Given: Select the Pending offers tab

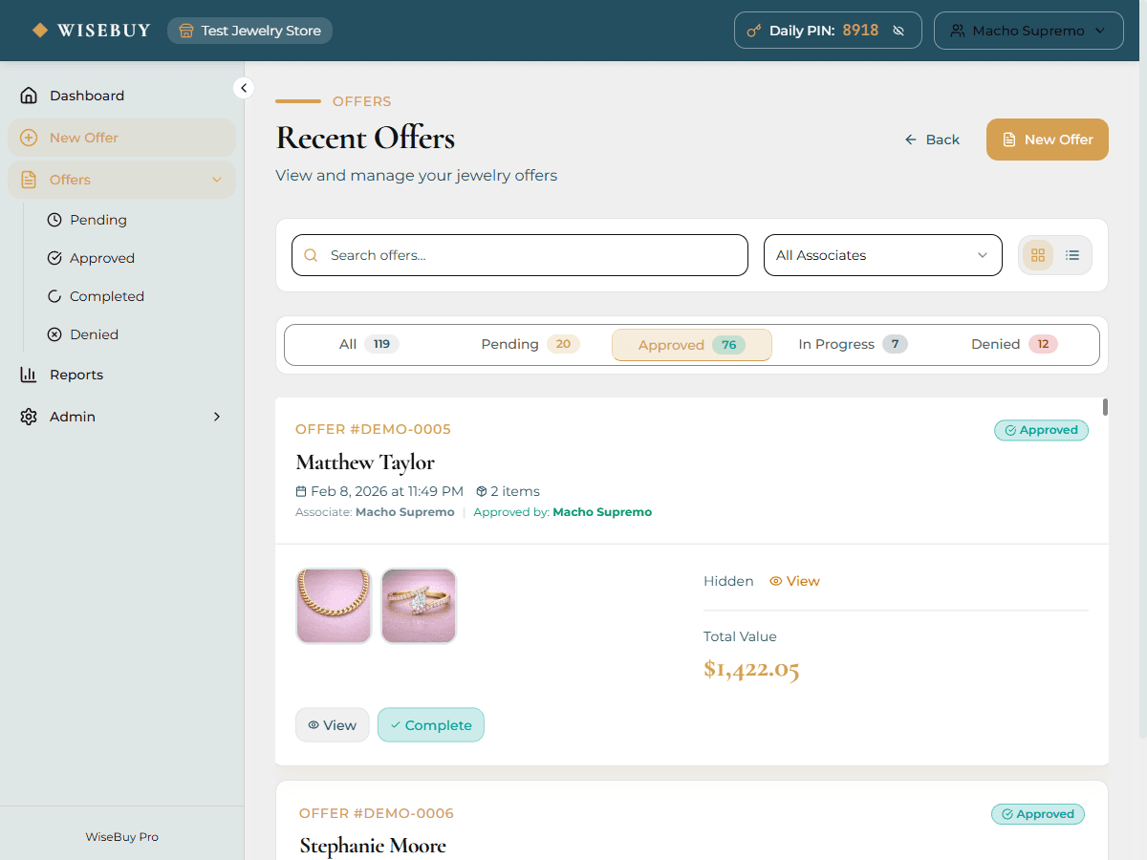Looking at the screenshot, I should [x=530, y=344].
